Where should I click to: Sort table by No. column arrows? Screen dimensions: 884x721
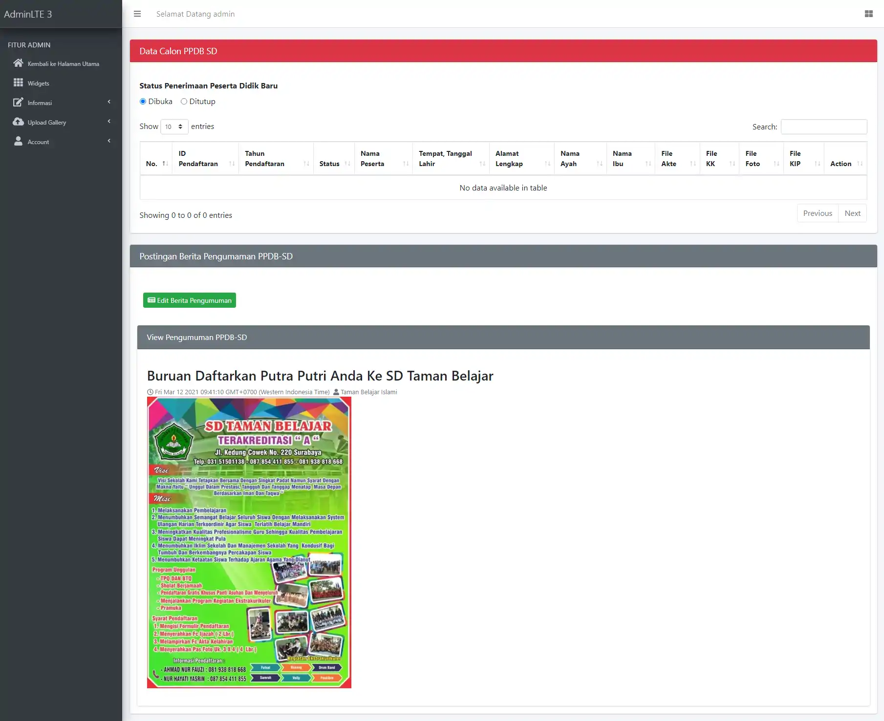pyautogui.click(x=165, y=164)
